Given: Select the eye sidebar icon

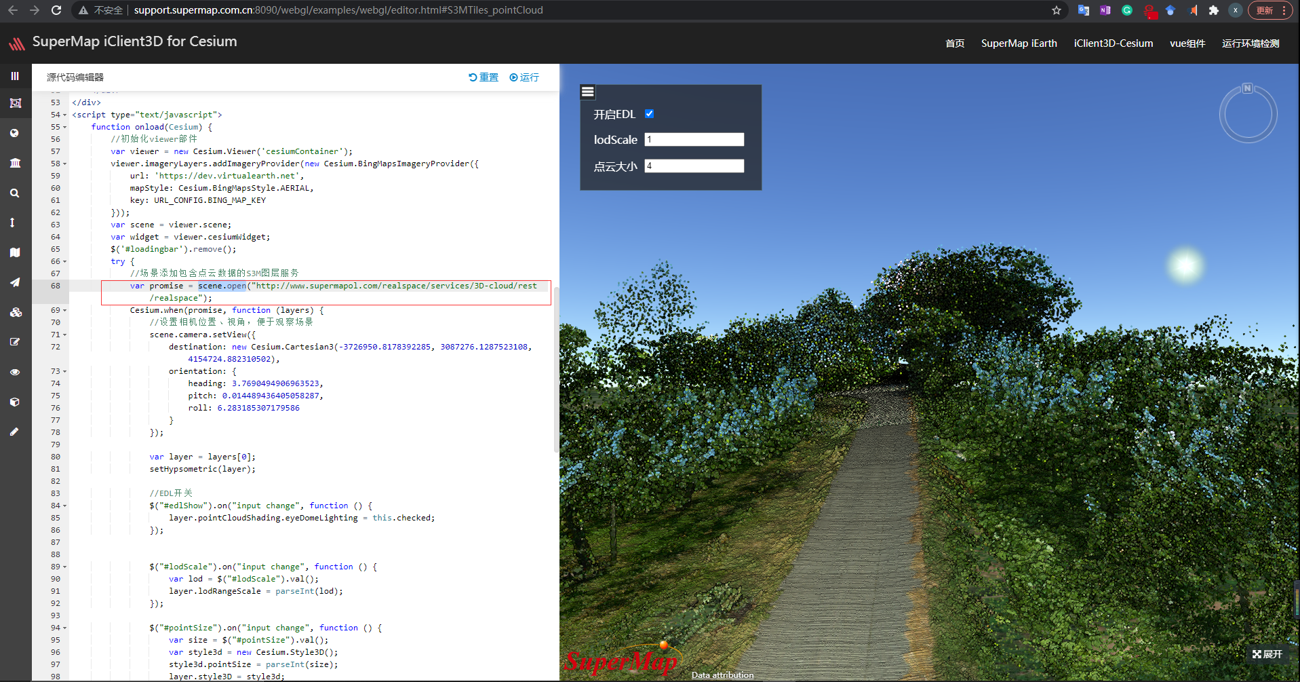Looking at the screenshot, I should [15, 372].
